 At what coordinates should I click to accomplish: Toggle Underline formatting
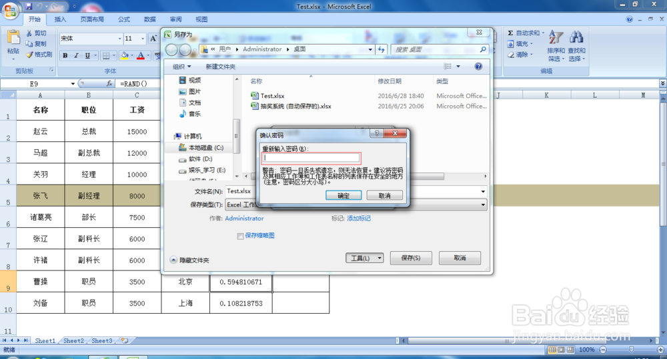coord(87,55)
